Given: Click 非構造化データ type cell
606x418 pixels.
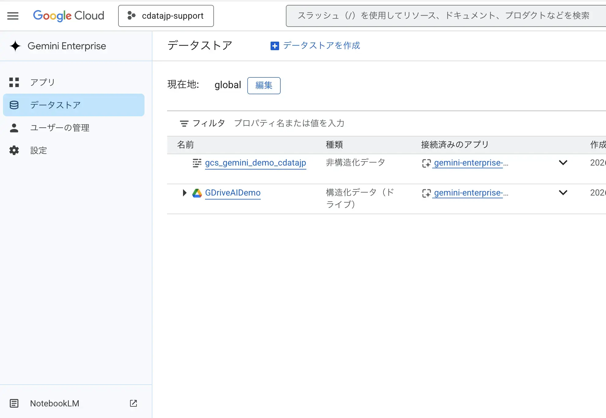Looking at the screenshot, I should (x=355, y=162).
